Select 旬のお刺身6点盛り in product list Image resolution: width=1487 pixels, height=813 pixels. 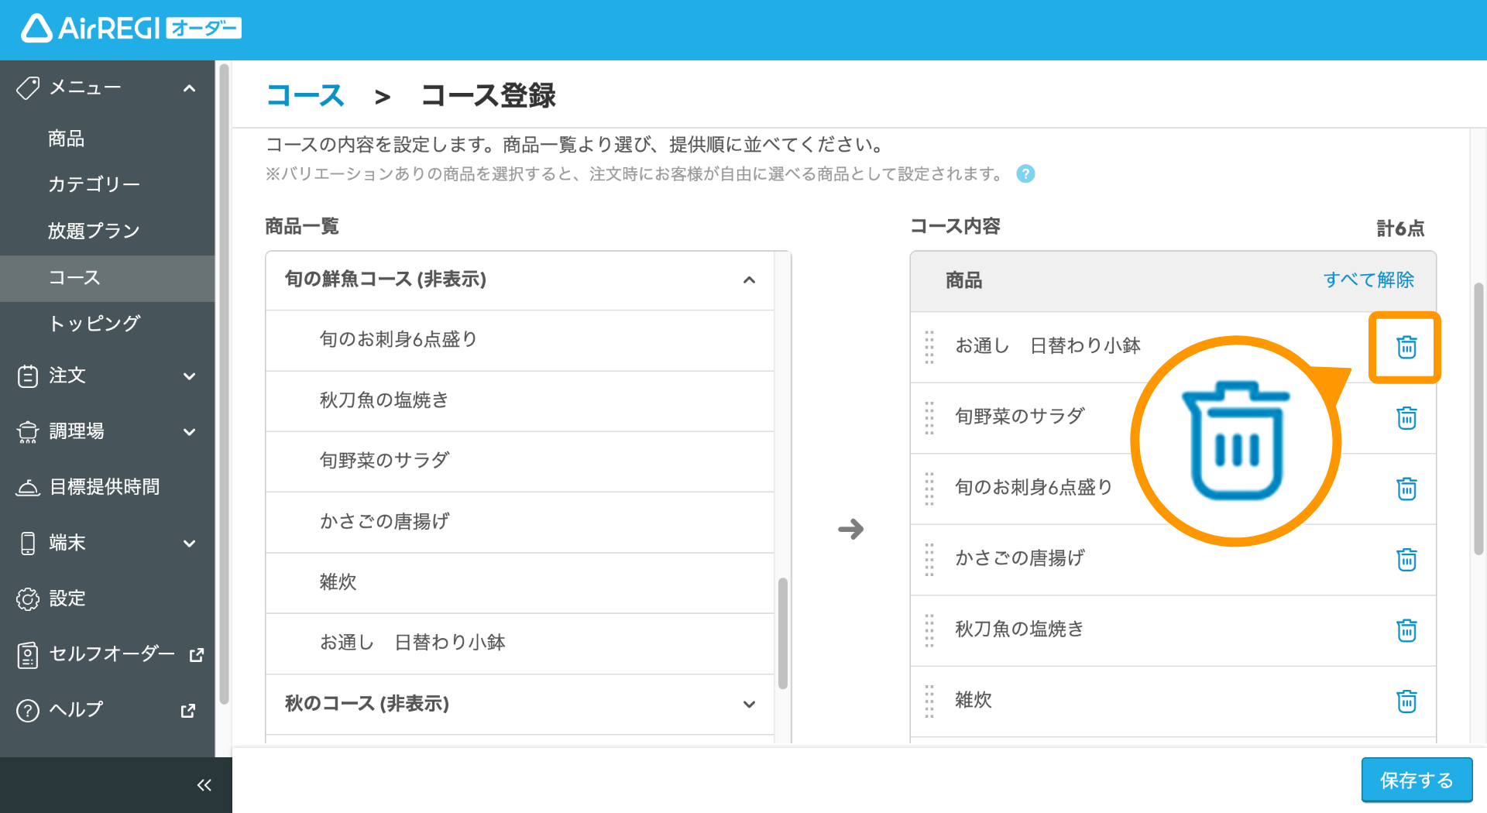[520, 340]
